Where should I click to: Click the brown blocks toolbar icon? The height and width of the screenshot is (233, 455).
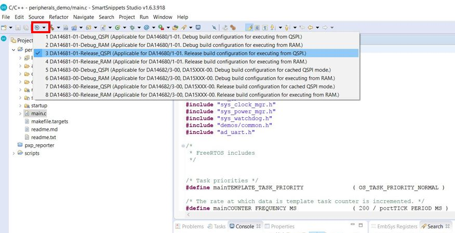pos(233,28)
